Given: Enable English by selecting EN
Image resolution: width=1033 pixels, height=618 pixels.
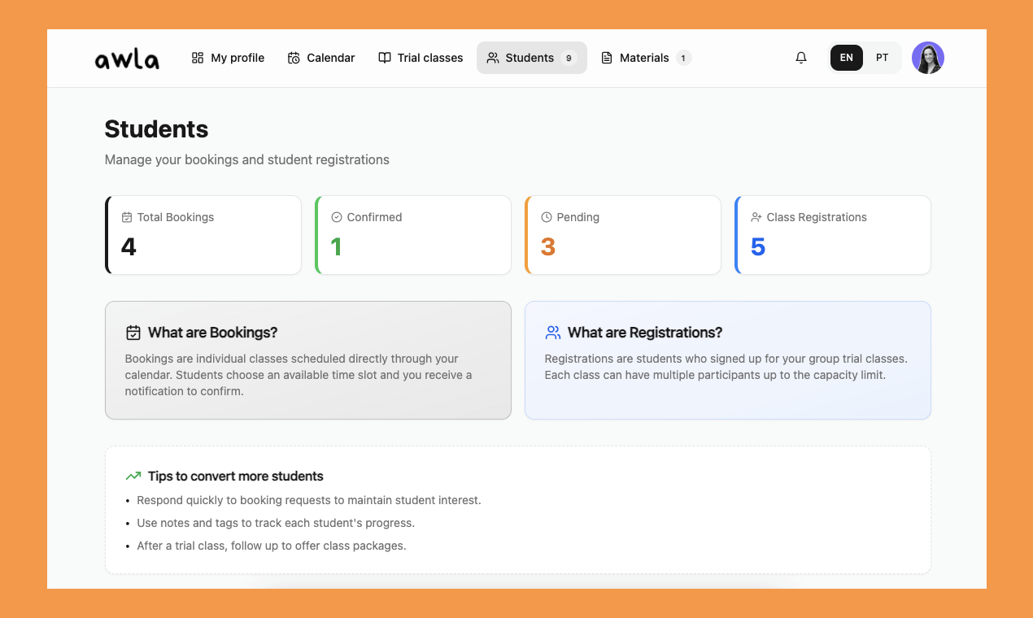Looking at the screenshot, I should (x=846, y=57).
